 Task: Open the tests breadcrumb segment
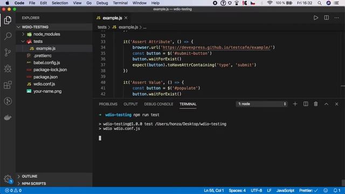point(102,27)
